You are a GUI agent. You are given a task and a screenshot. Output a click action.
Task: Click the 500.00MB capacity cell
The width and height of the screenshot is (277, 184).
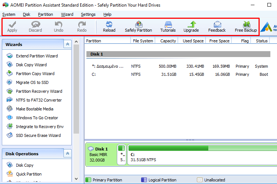point(167,66)
